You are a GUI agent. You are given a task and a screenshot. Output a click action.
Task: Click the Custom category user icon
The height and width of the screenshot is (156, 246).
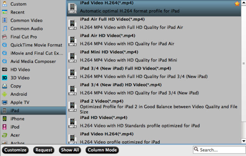[5, 4]
